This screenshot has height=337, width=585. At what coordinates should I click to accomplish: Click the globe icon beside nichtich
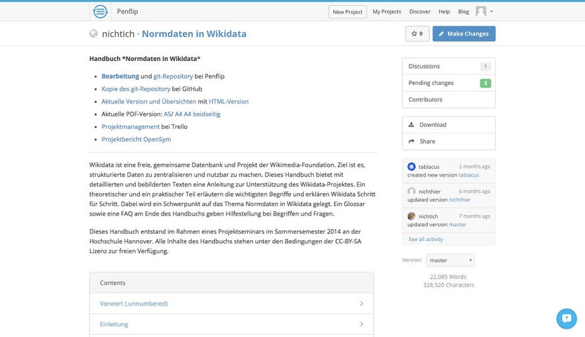(94, 33)
